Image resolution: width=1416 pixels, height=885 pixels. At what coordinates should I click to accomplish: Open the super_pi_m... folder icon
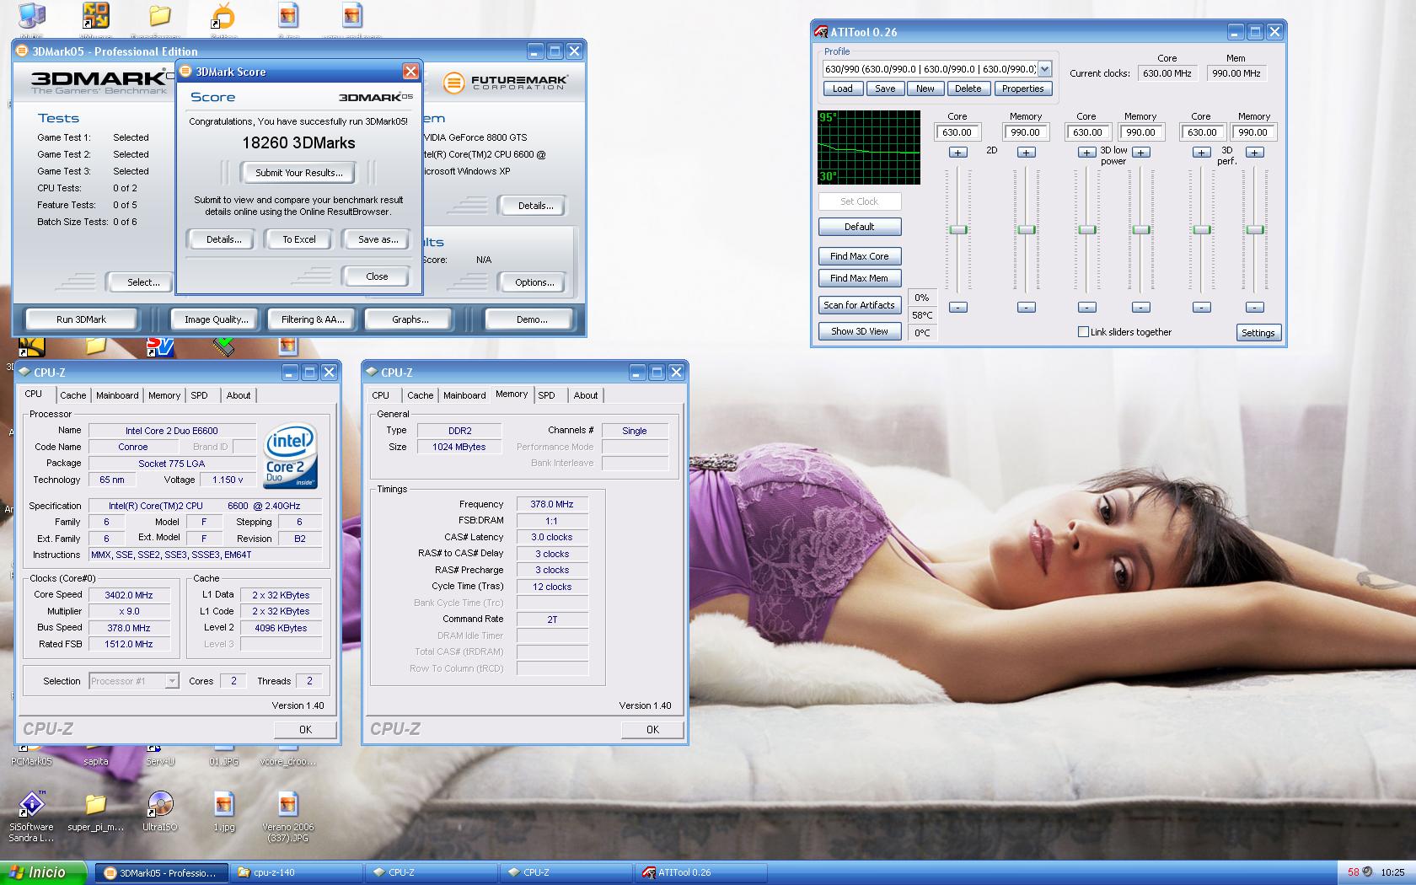(x=95, y=813)
